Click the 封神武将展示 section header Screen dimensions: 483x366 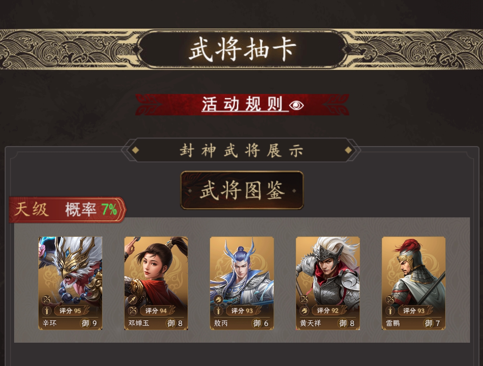[x=241, y=150]
